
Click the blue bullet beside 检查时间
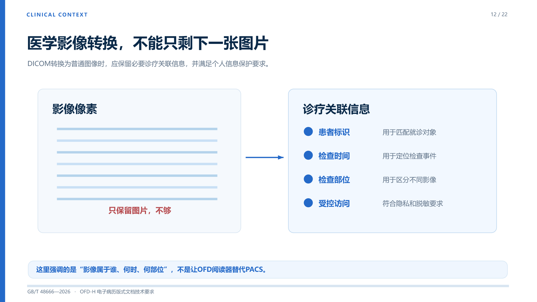pyautogui.click(x=308, y=155)
